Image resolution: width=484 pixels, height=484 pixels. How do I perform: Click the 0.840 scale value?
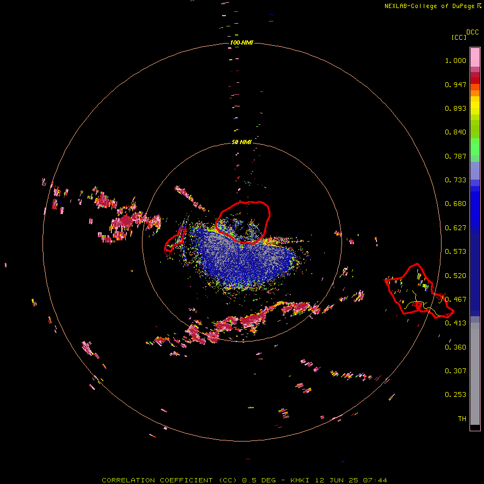point(455,132)
